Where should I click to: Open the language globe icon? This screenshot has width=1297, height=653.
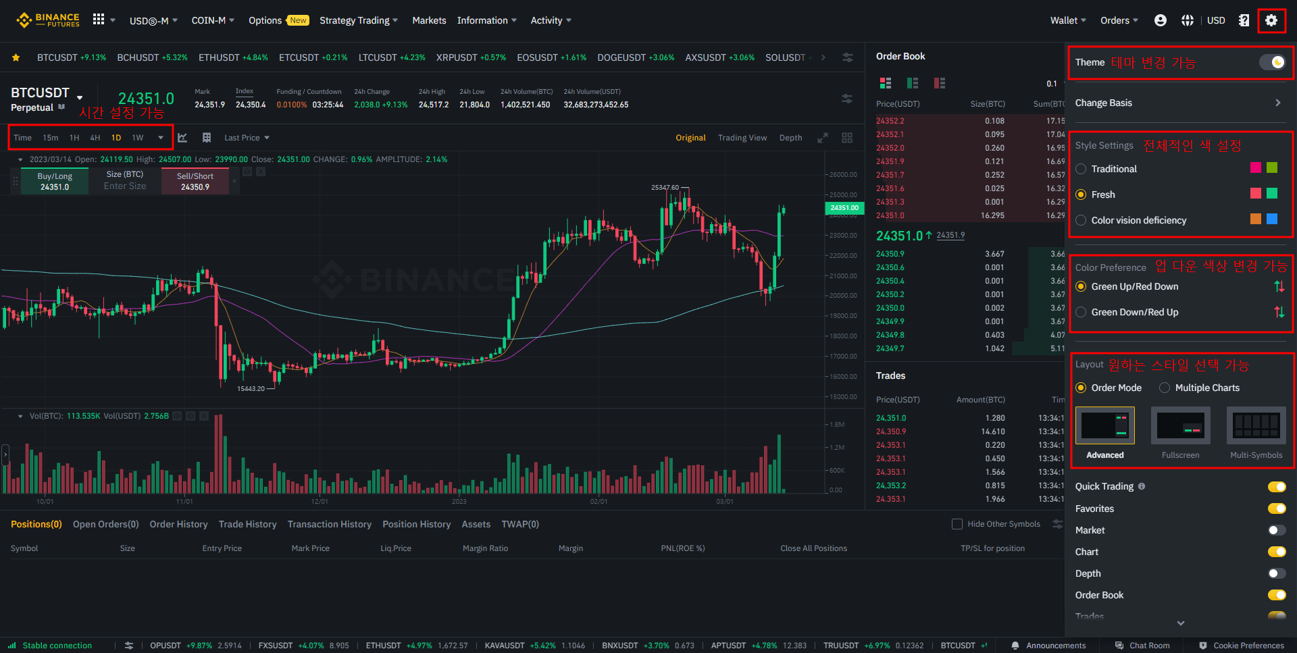1187,20
